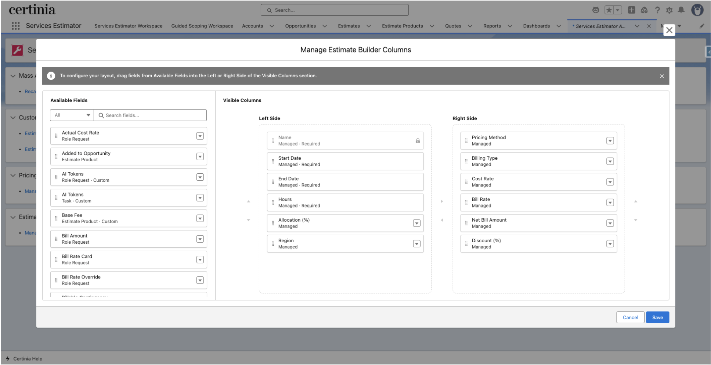711x365 pixels.
Task: Click the drag handle of Start Date
Action: click(273, 161)
